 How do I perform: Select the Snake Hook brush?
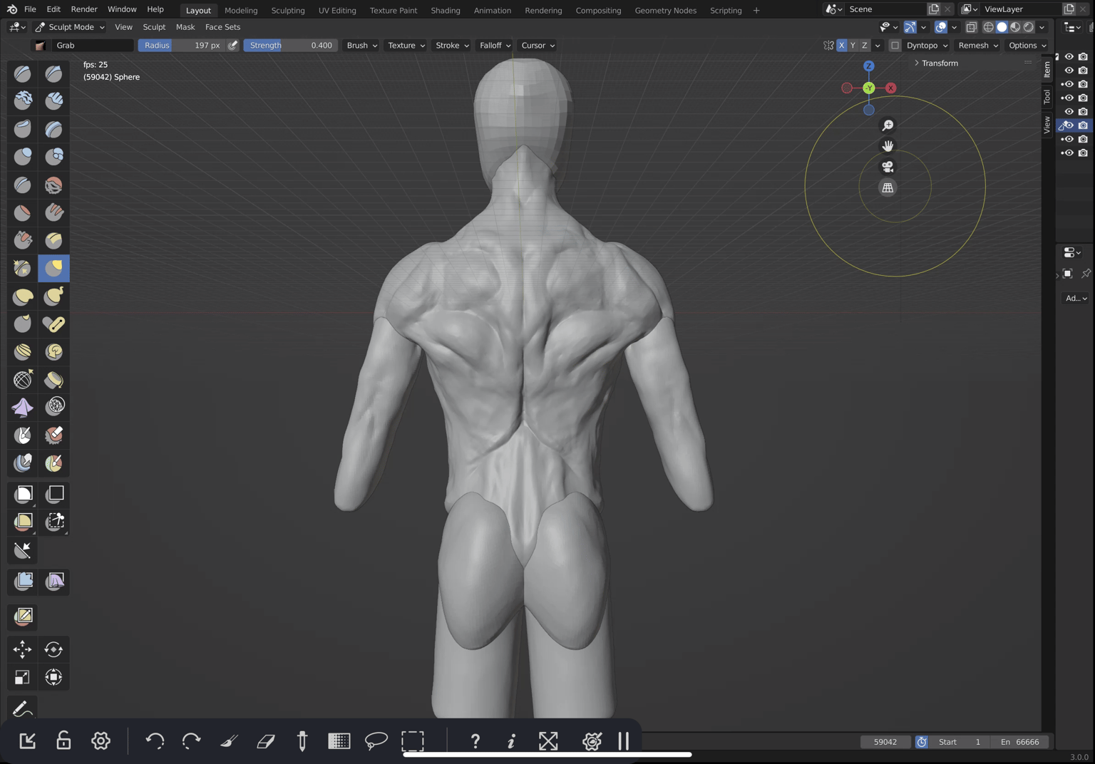53,296
